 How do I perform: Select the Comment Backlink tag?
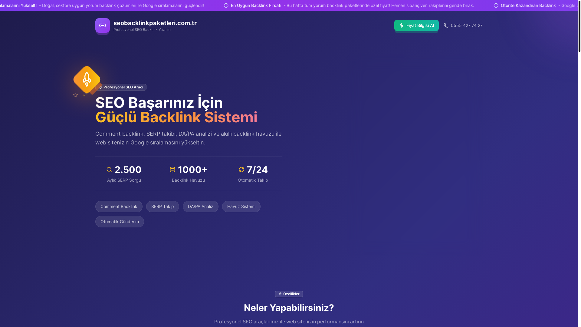tap(119, 206)
